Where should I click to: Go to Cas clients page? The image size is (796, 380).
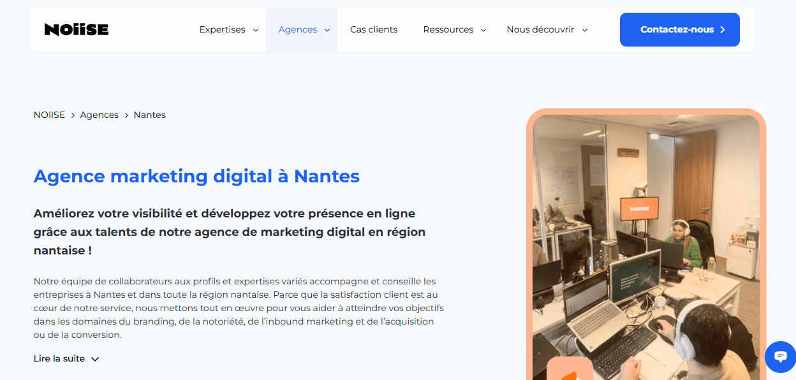point(374,29)
